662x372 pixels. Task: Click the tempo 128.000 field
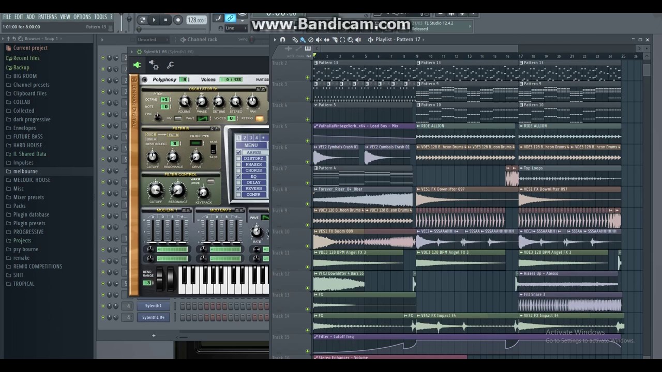click(x=196, y=20)
